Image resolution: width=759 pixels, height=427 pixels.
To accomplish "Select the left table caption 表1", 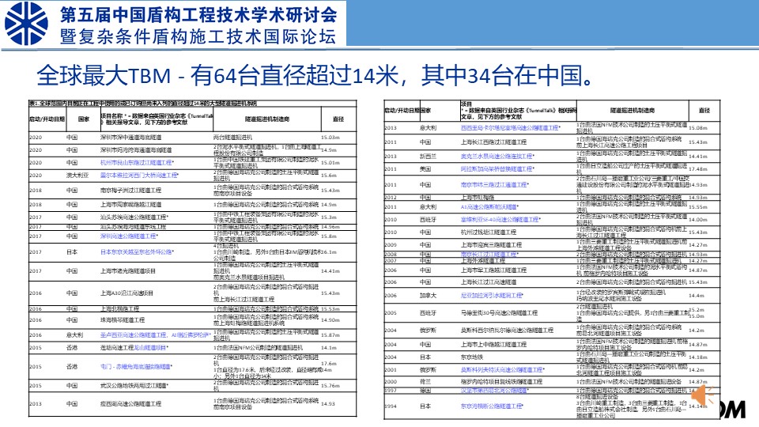I will [142, 103].
